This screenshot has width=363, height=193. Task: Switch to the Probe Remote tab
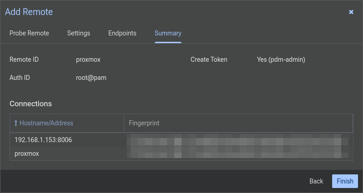[x=29, y=33]
